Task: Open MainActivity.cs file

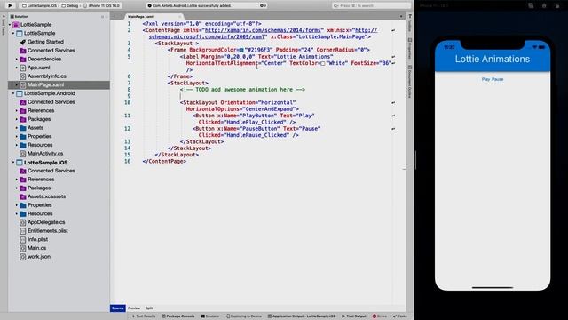Action: tap(45, 154)
